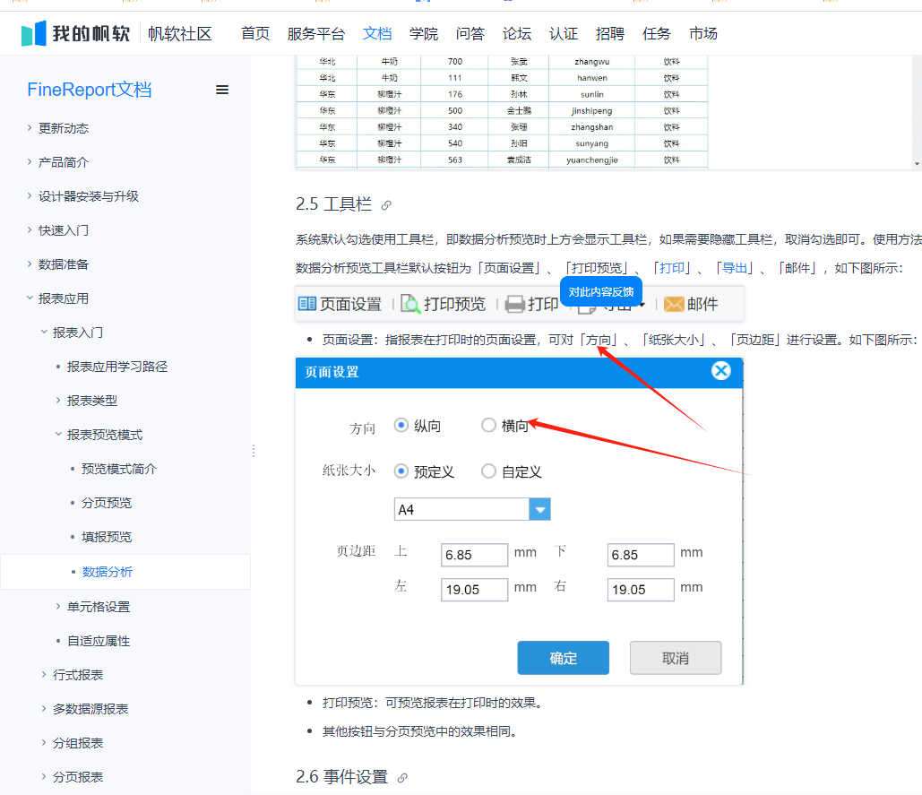Click the 打印 printer icon
Screen dimensions: 922x795
coord(514,304)
